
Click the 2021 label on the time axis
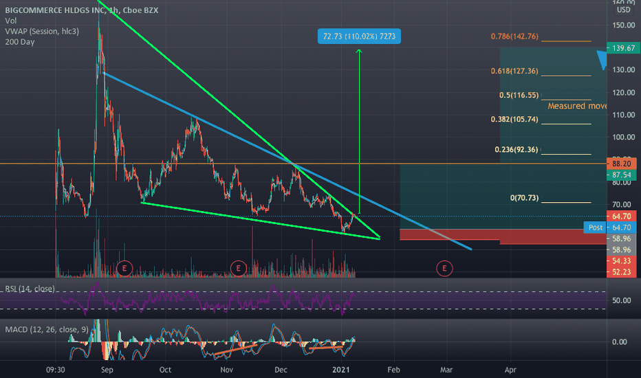341,370
